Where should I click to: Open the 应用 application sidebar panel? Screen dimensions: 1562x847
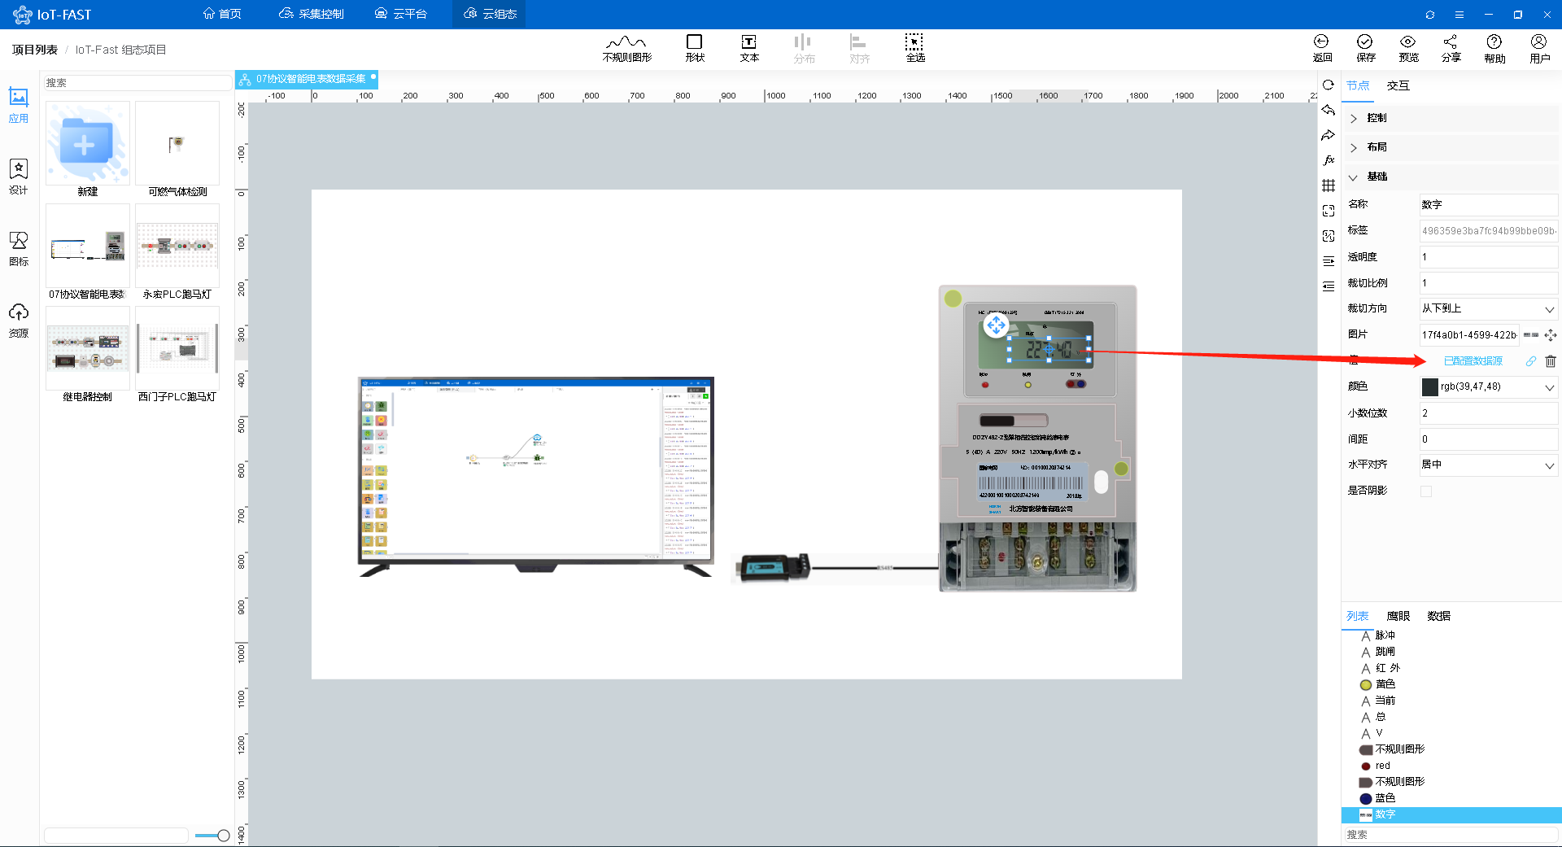click(x=19, y=106)
